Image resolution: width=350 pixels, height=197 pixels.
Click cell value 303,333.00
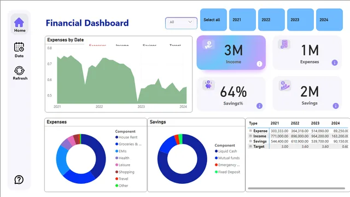pos(279,131)
